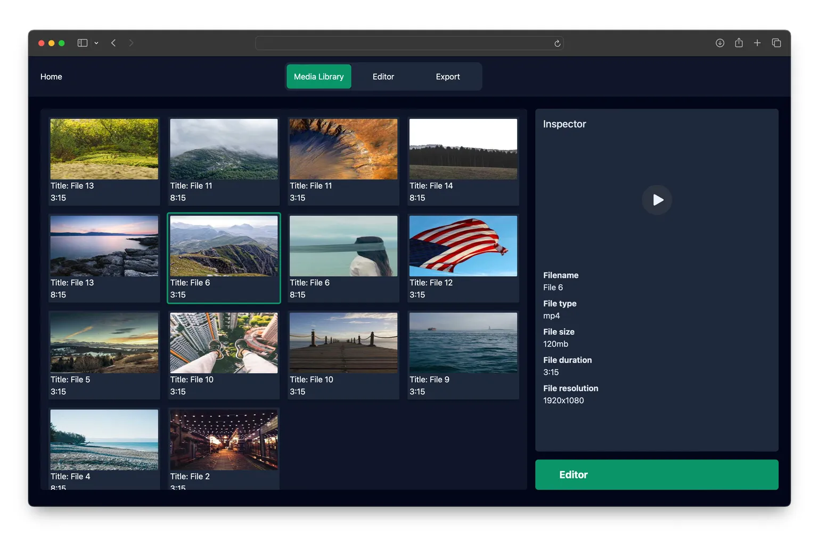Select File 13 rocky lake thumbnail, 8:15
Image resolution: width=819 pixels, height=533 pixels.
click(x=104, y=246)
